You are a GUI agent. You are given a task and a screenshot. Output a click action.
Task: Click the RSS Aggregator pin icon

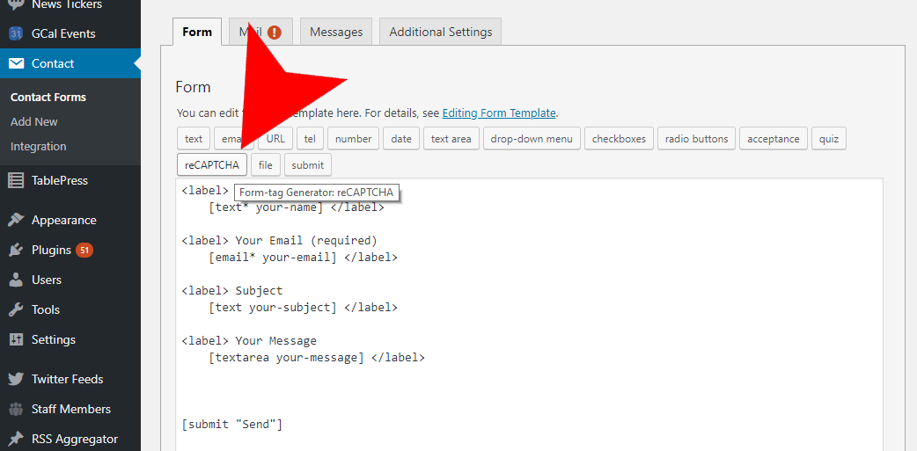point(16,439)
